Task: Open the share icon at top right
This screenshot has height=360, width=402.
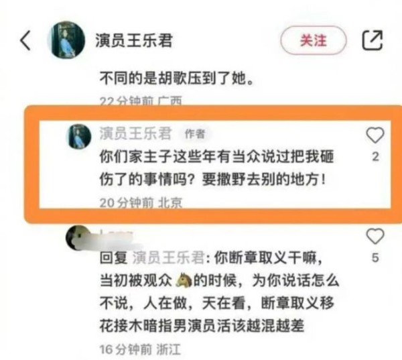Action: click(x=373, y=40)
